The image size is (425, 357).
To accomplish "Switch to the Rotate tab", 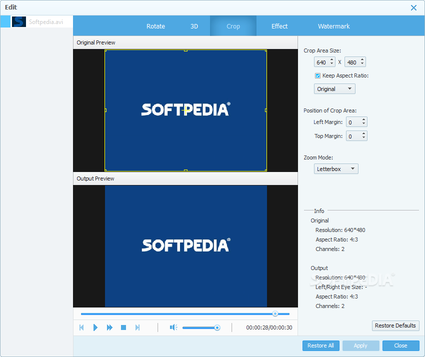I will pos(155,26).
